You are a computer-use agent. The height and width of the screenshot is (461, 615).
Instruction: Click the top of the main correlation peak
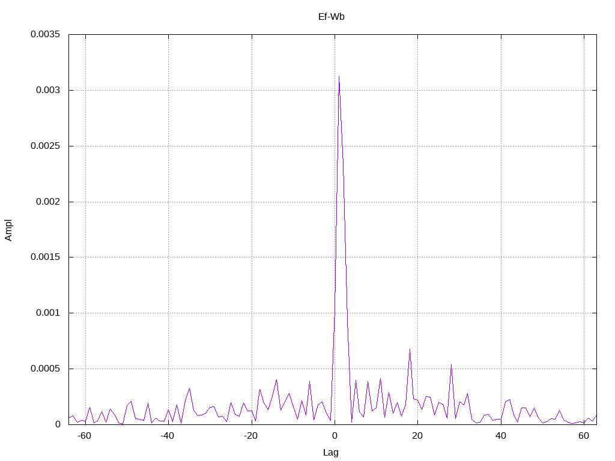click(339, 77)
